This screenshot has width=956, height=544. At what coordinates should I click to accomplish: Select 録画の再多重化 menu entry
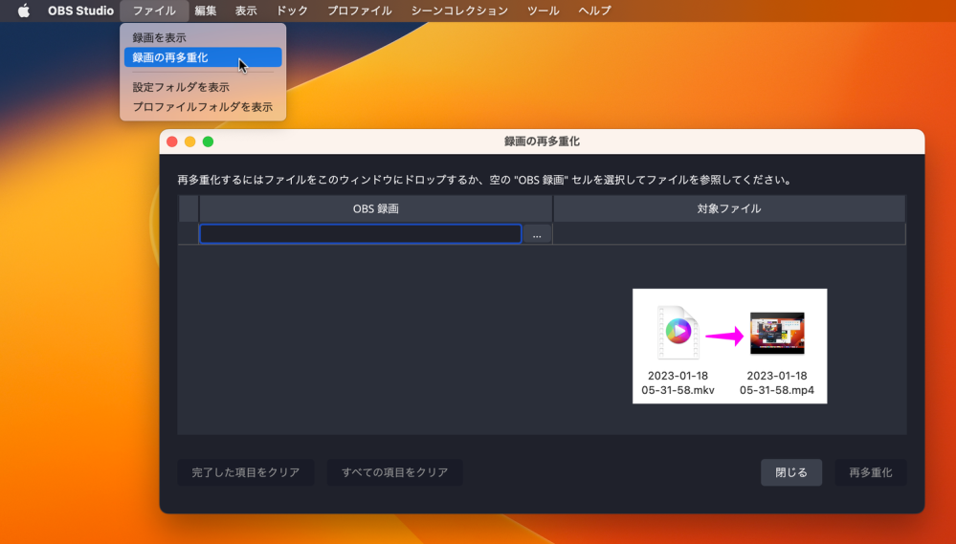tap(203, 57)
